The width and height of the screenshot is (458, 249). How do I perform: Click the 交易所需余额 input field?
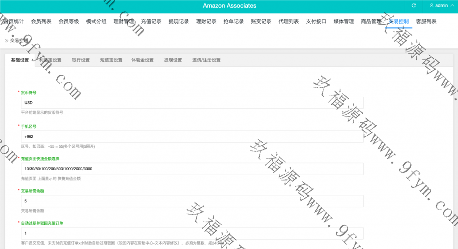click(x=192, y=201)
